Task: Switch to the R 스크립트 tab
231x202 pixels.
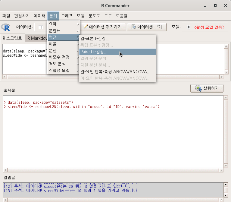Action: click(12, 38)
